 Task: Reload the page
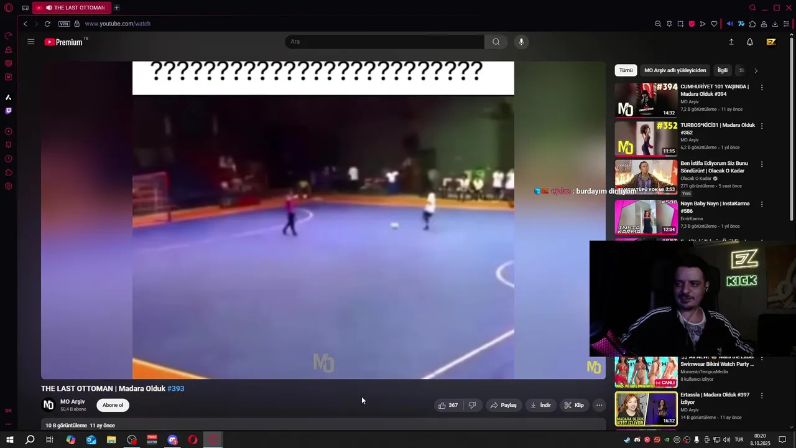(47, 24)
